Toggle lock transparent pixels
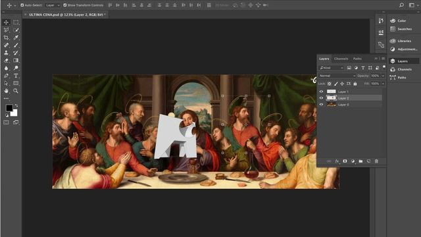This screenshot has height=237, width=421. 329,84
